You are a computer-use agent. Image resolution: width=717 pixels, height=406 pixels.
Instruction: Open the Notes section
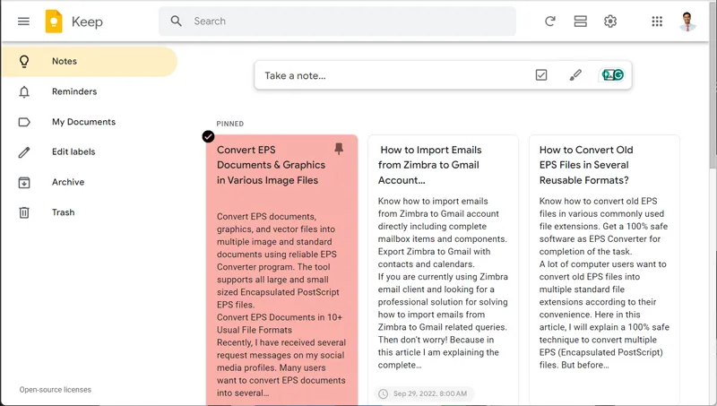[x=65, y=62]
